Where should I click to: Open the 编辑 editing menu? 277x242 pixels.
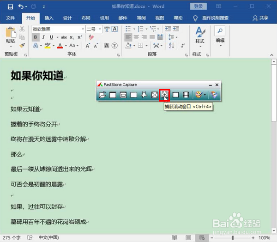click(x=220, y=37)
